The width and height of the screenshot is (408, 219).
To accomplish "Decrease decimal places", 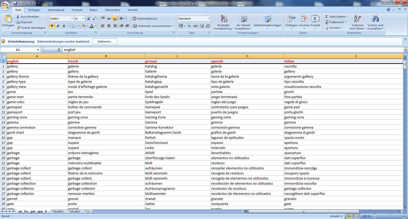I will tap(208, 26).
